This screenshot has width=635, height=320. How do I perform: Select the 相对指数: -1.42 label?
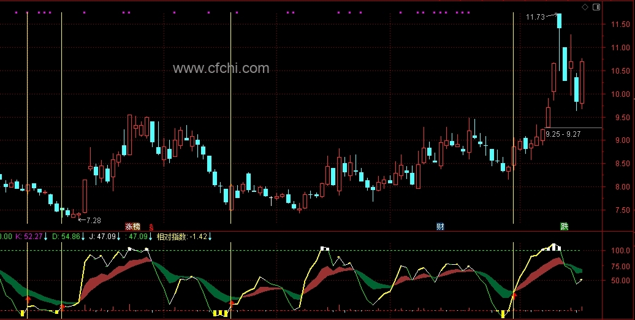pos(182,237)
